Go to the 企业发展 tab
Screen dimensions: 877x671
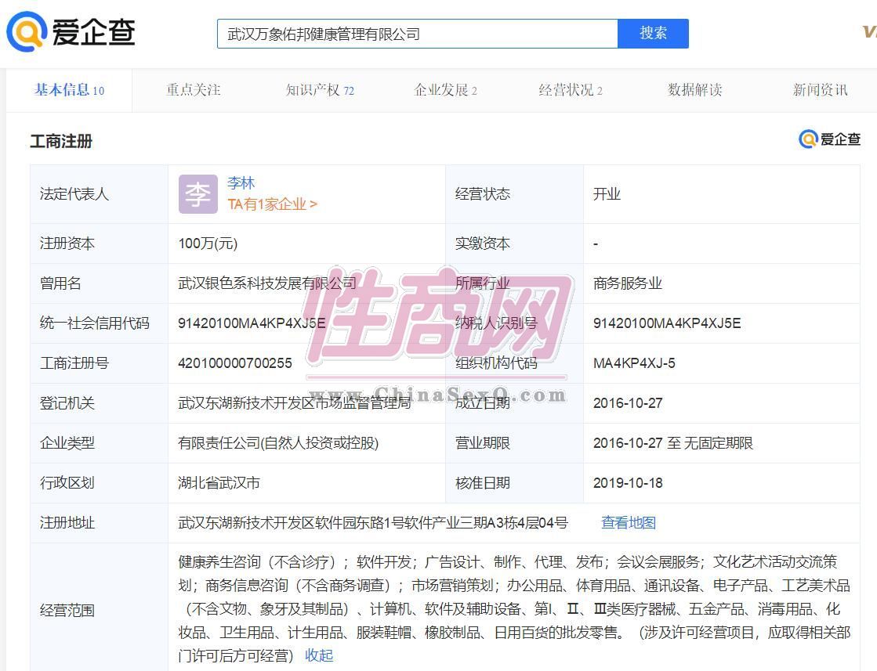(445, 90)
